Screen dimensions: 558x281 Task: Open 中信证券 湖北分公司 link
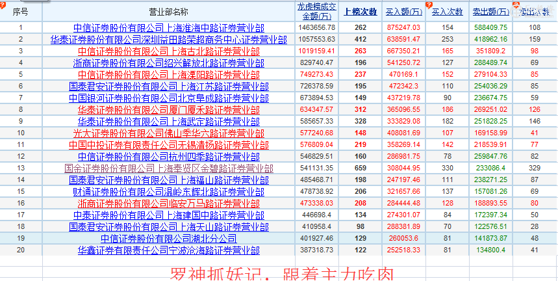(x=169, y=239)
